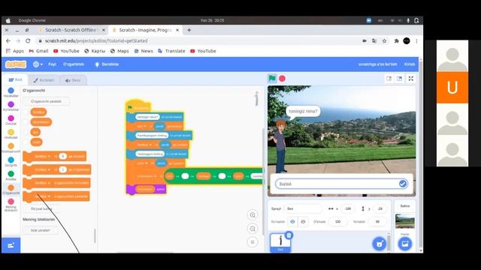Open the choose a sprite button
481x270 pixels.
point(379,244)
